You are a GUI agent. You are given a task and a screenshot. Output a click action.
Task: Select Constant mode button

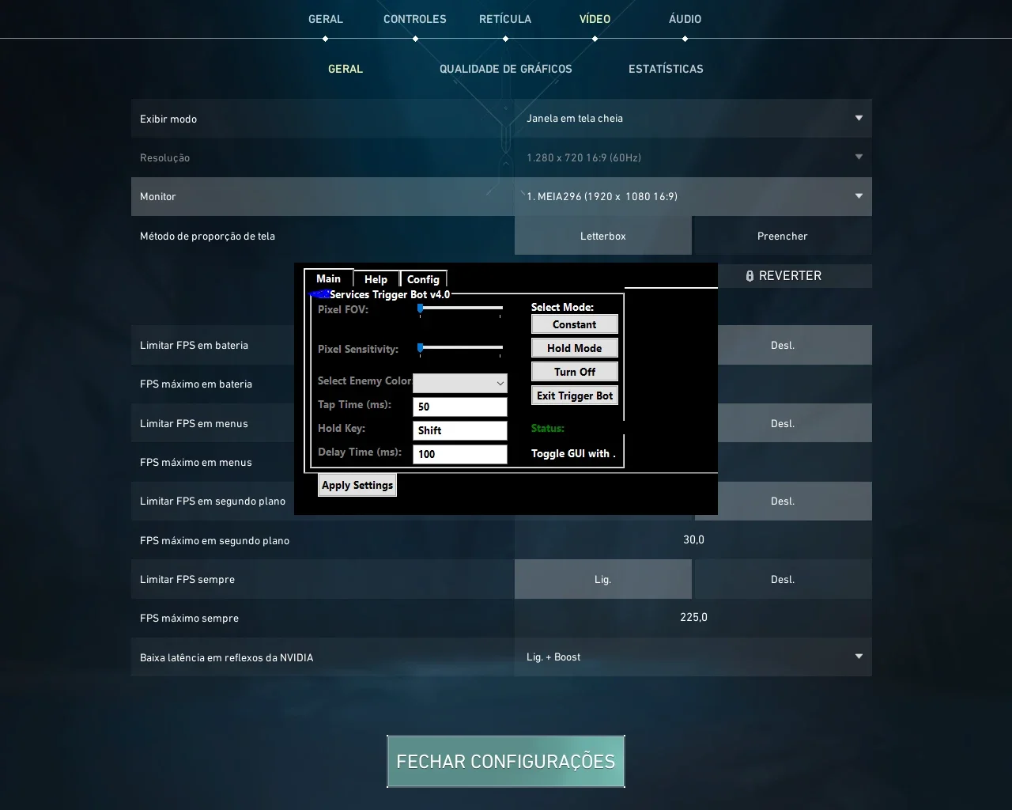click(x=575, y=324)
